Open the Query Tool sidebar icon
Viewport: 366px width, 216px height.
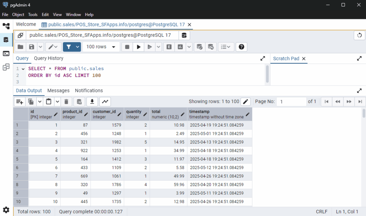[6, 40]
